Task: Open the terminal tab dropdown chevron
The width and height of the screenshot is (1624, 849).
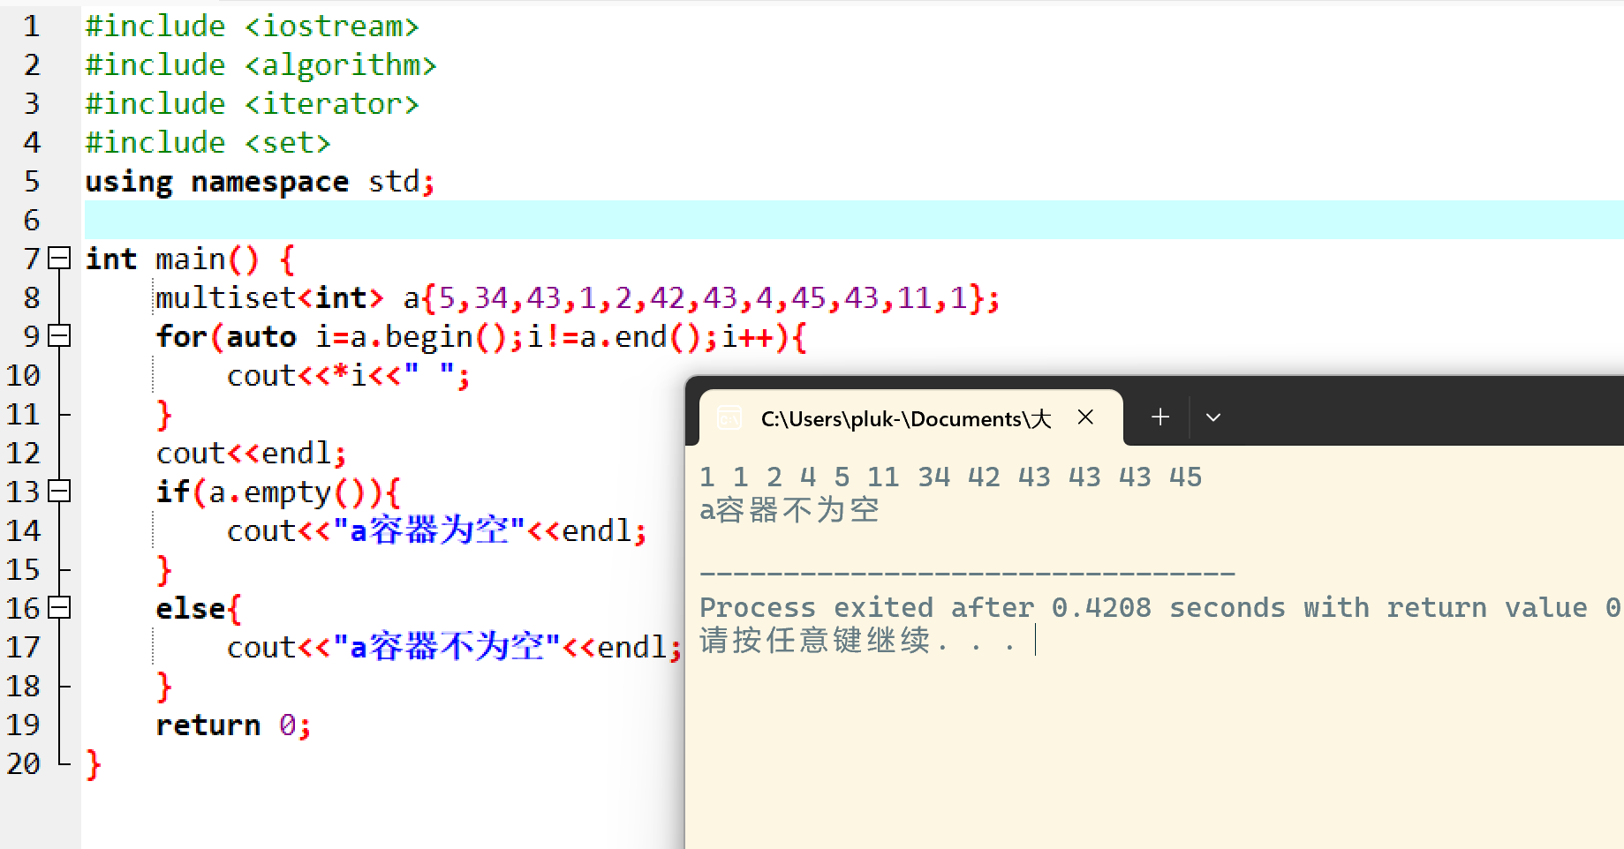Action: click(x=1213, y=417)
